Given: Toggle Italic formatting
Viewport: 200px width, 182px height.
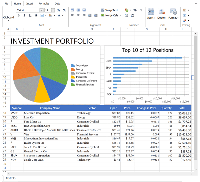Looking at the screenshot, I should tap(24, 15).
